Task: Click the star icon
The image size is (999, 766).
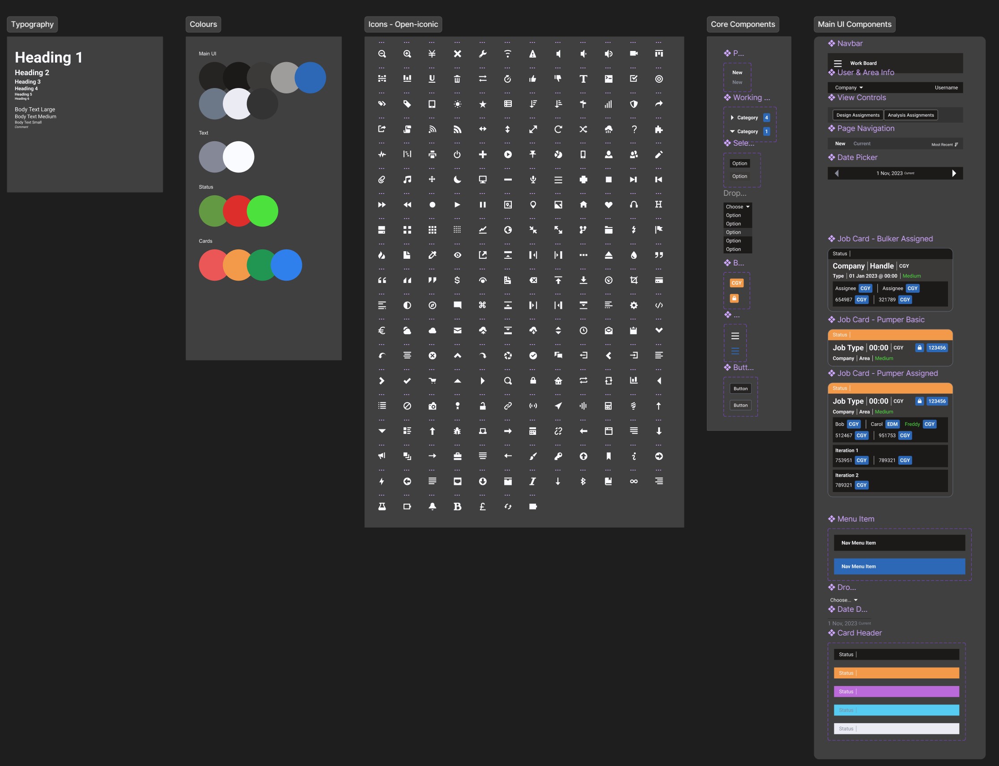Action: click(x=482, y=105)
